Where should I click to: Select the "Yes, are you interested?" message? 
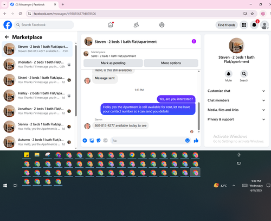[x=176, y=99]
